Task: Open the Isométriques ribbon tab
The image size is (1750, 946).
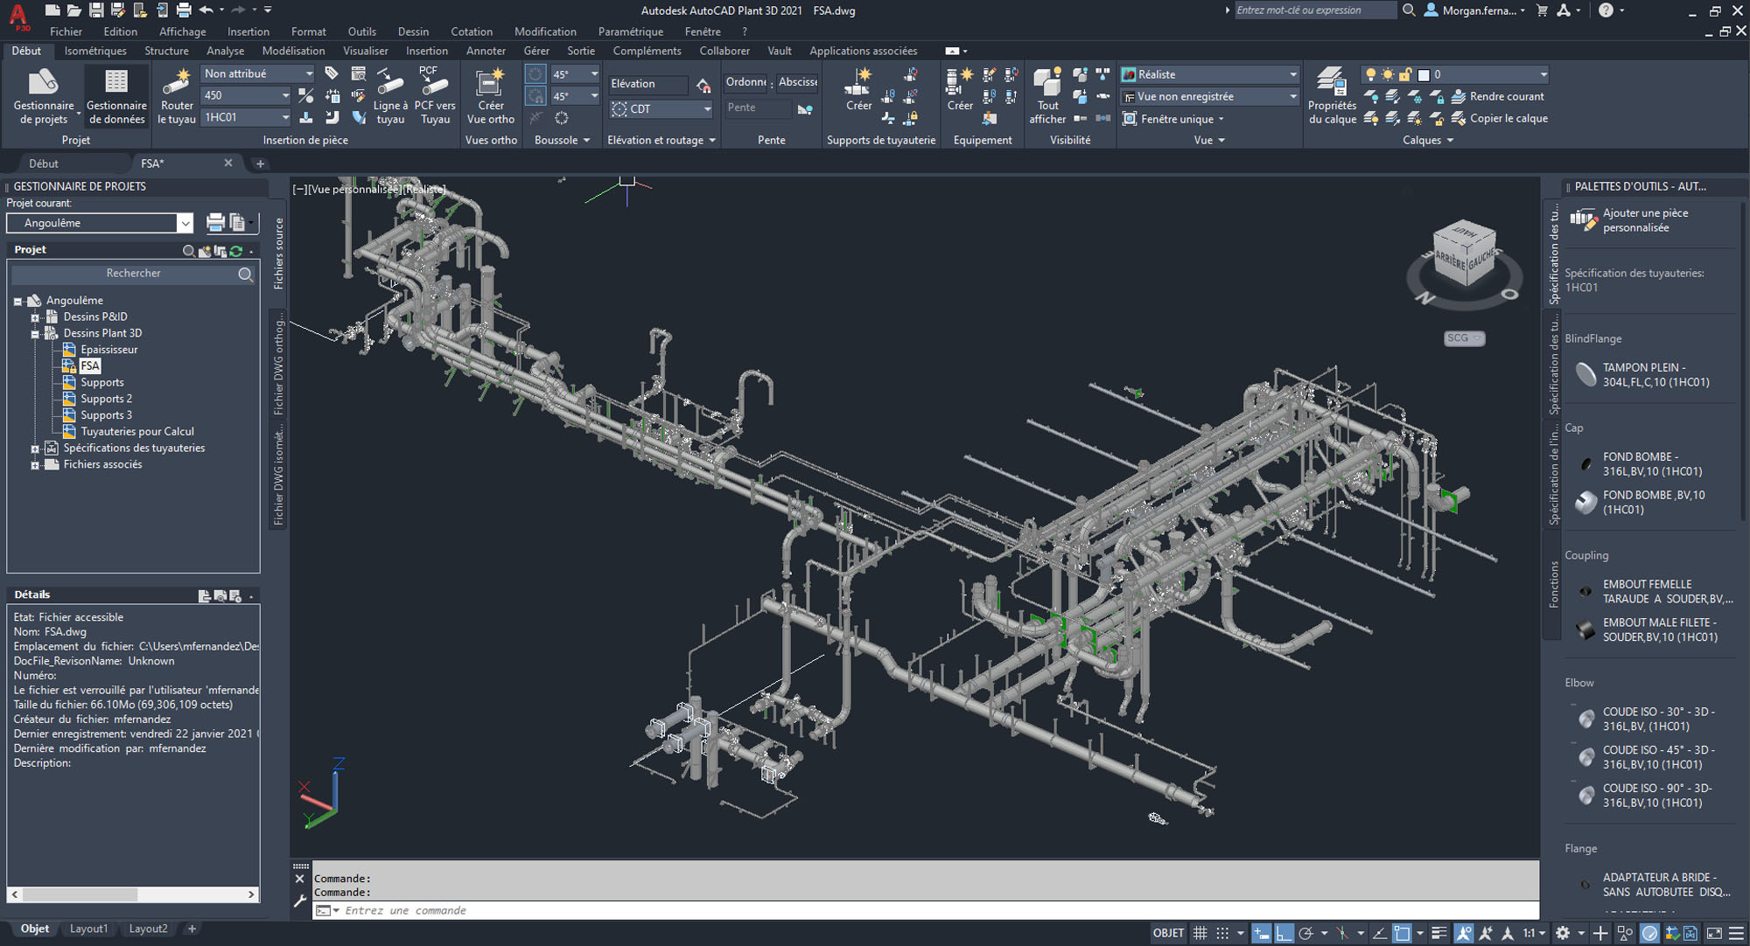Action: pyautogui.click(x=95, y=51)
